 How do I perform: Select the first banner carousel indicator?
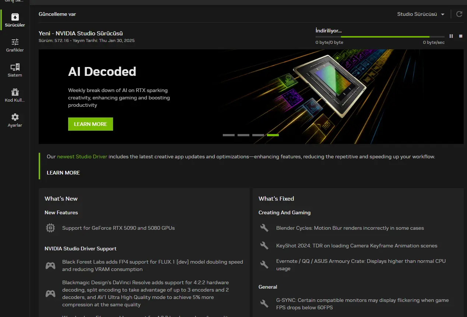coord(229,135)
